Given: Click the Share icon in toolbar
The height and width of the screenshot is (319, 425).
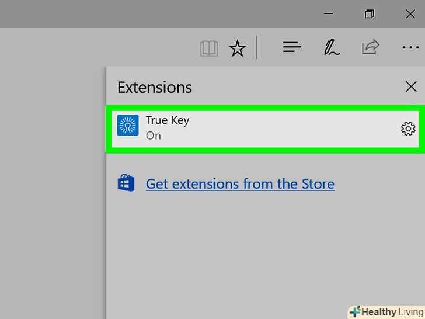Looking at the screenshot, I should (x=371, y=47).
